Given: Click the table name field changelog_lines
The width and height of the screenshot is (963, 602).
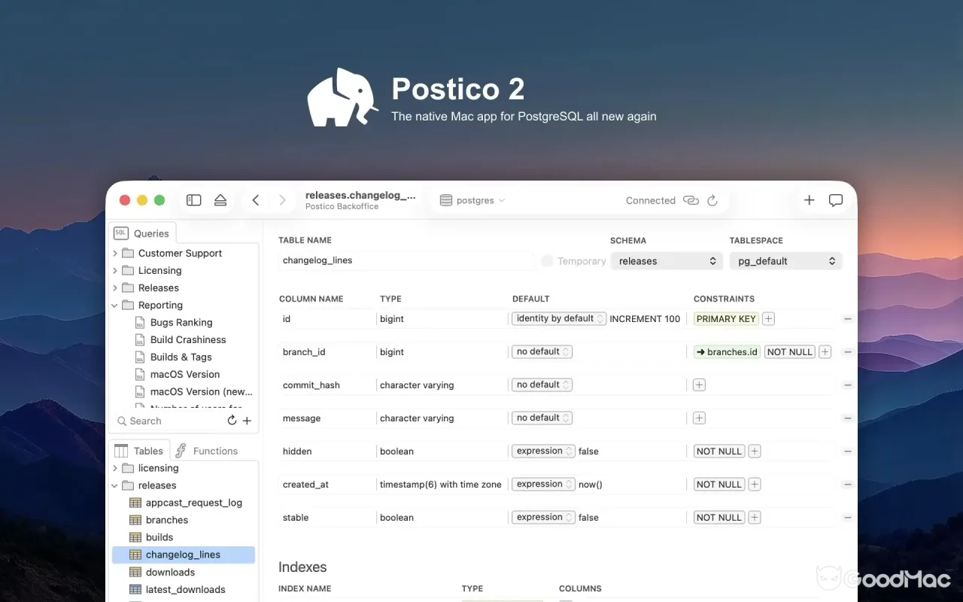Looking at the screenshot, I should [406, 260].
